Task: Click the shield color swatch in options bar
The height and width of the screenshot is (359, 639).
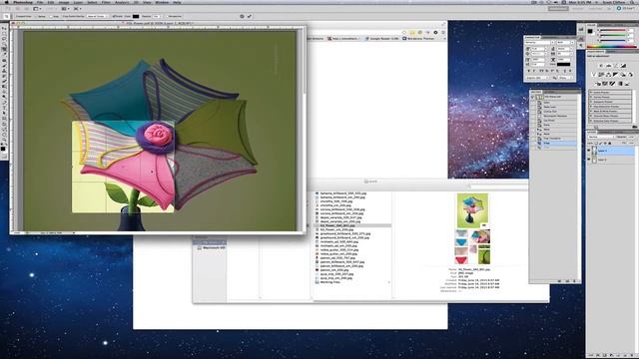Action: coord(136,16)
